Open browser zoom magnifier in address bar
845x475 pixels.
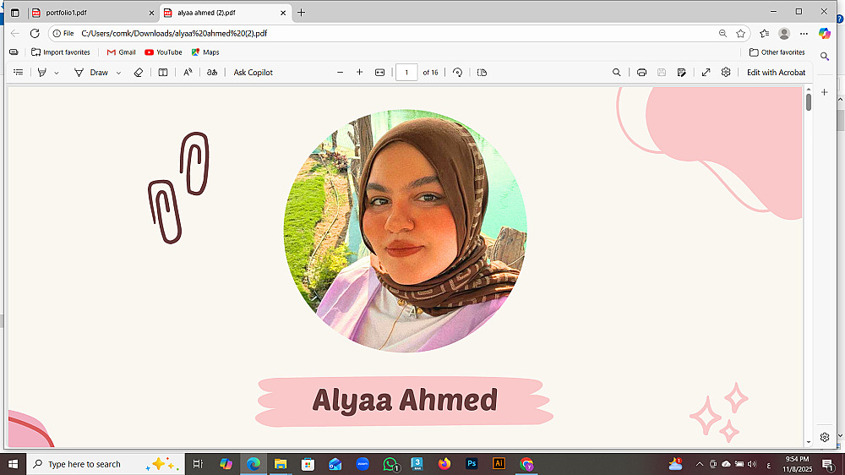click(x=722, y=34)
